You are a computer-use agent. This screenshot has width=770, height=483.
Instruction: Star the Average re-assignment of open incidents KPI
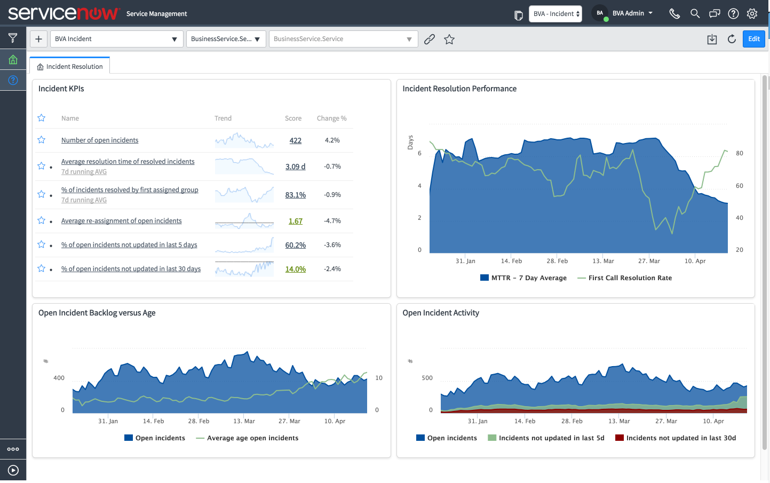pyautogui.click(x=41, y=220)
